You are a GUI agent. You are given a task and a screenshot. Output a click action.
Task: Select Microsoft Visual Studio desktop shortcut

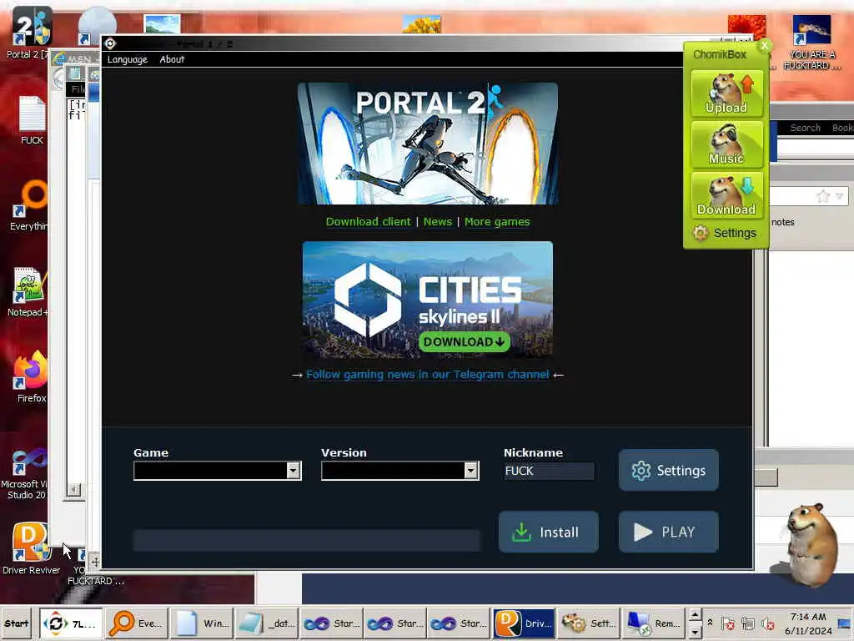[26, 474]
